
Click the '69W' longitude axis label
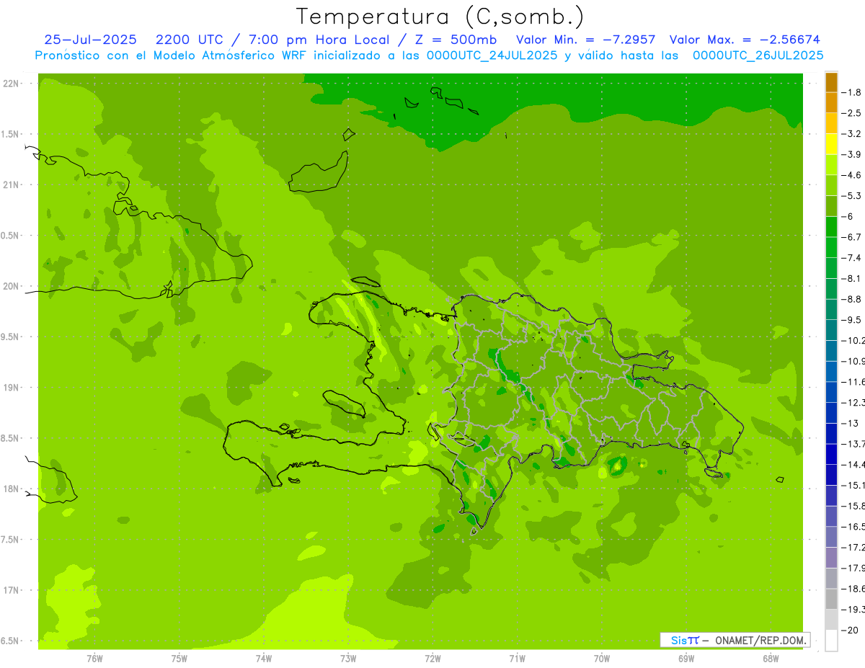coord(686,659)
